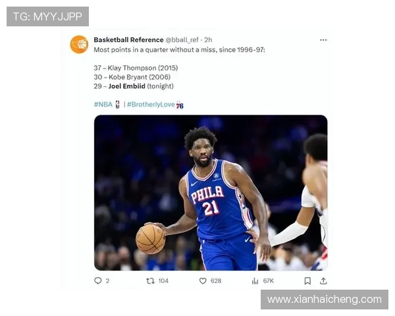This screenshot has width=395, height=316.
Task: Click the 67K views count
Action: pyautogui.click(x=269, y=280)
